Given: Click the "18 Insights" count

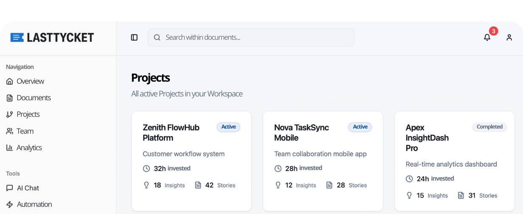Looking at the screenshot, I should [169, 185].
